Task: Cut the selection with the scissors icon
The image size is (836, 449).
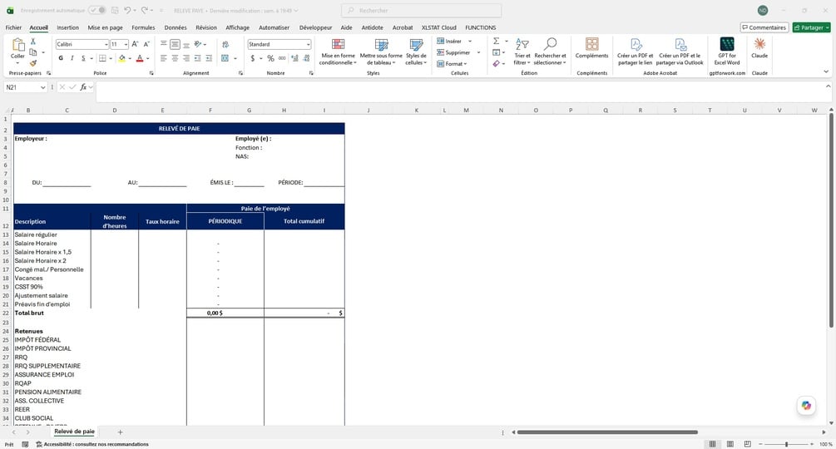Action: (33, 42)
